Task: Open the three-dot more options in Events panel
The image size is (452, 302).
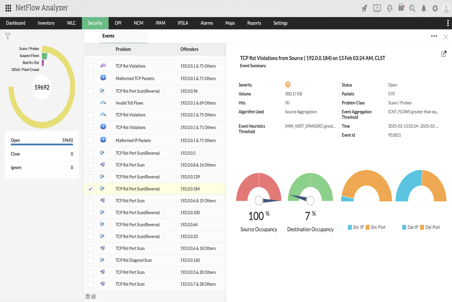Action: pyautogui.click(x=434, y=36)
